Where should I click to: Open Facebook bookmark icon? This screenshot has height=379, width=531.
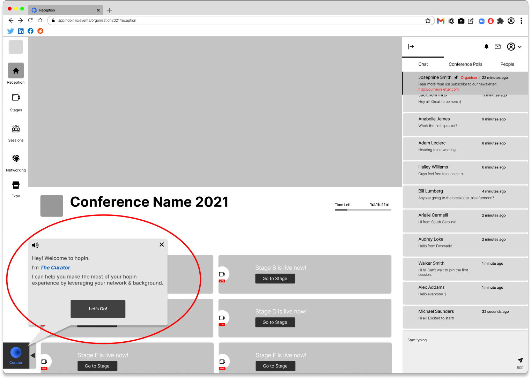coord(31,31)
